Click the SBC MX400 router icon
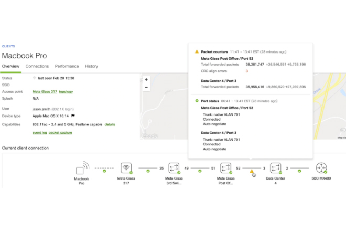This screenshot has height=231, width=346. [321, 169]
